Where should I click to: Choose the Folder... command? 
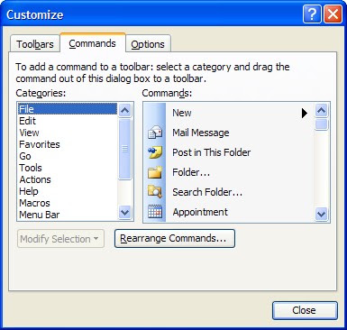229,172
